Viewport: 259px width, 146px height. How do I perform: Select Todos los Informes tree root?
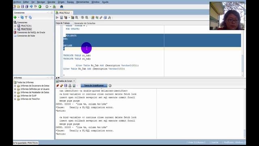pos(25,82)
